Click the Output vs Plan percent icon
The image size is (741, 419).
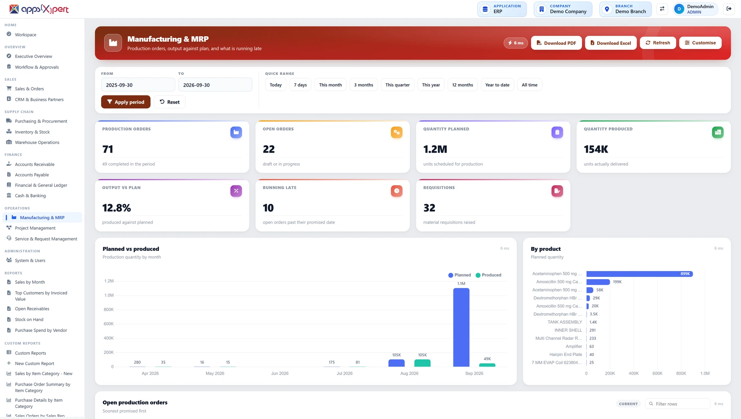[236, 191]
